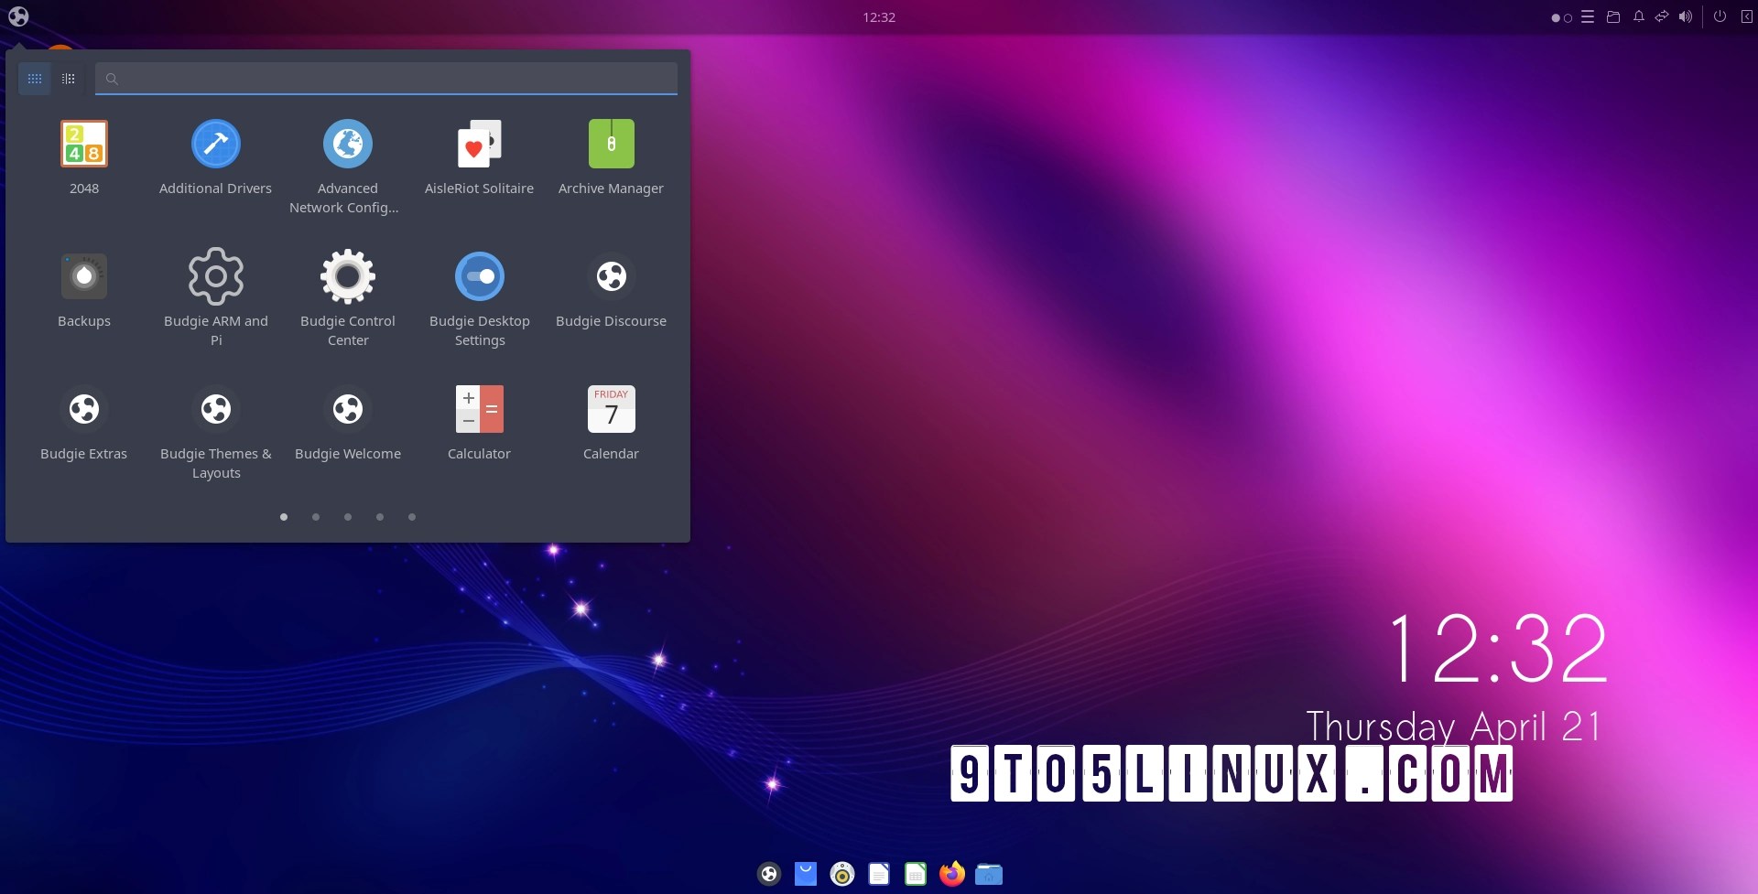Click the three-line icon in the top panel

coord(1588,16)
